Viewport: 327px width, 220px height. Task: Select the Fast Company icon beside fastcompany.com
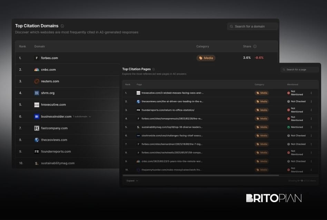coord(37,128)
